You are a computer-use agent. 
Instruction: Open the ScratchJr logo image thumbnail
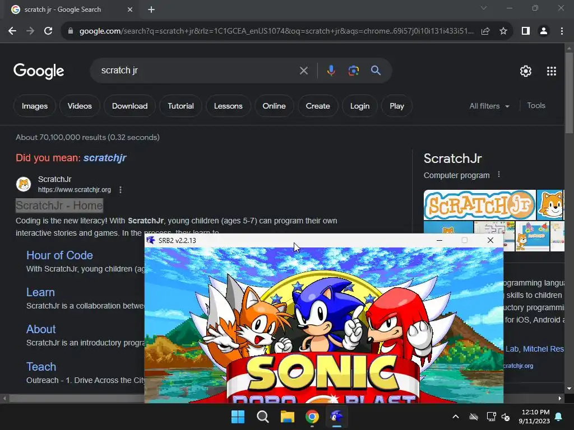tap(480, 205)
